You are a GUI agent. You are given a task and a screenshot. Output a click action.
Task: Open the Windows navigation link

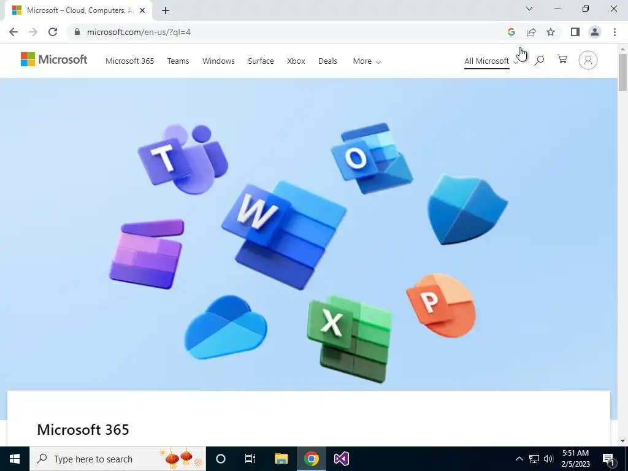(218, 61)
